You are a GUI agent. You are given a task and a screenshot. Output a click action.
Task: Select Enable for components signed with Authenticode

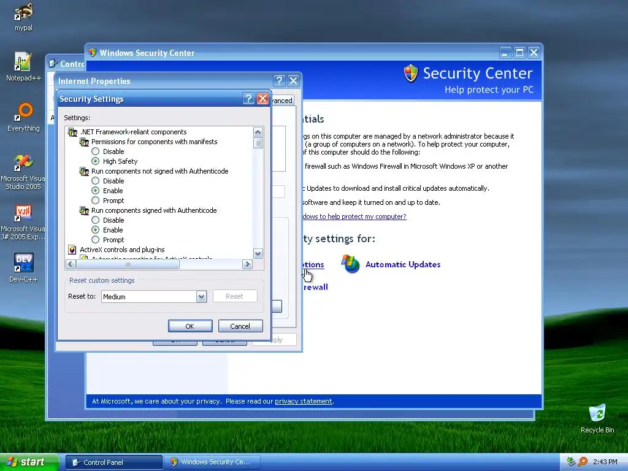(95, 230)
